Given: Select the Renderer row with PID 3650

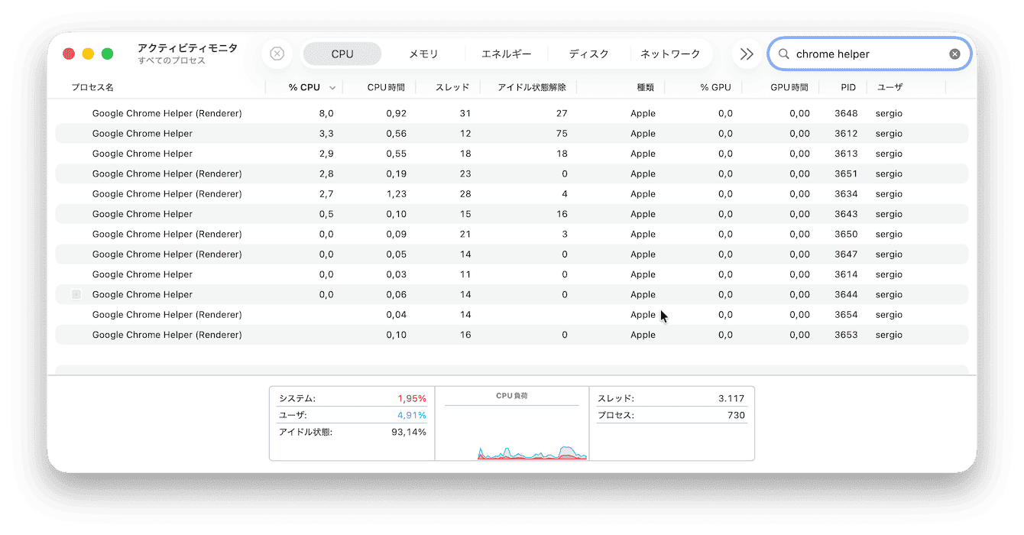Looking at the screenshot, I should point(512,234).
